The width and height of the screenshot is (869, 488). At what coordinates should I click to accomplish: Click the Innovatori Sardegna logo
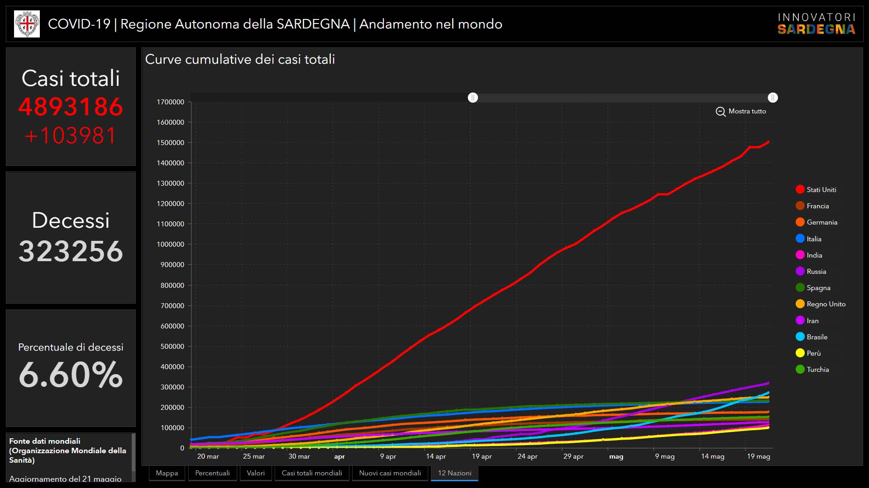click(816, 24)
